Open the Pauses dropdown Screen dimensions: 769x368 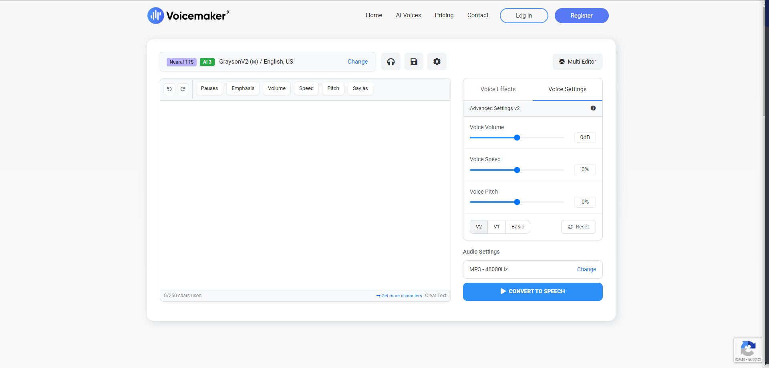[209, 88]
